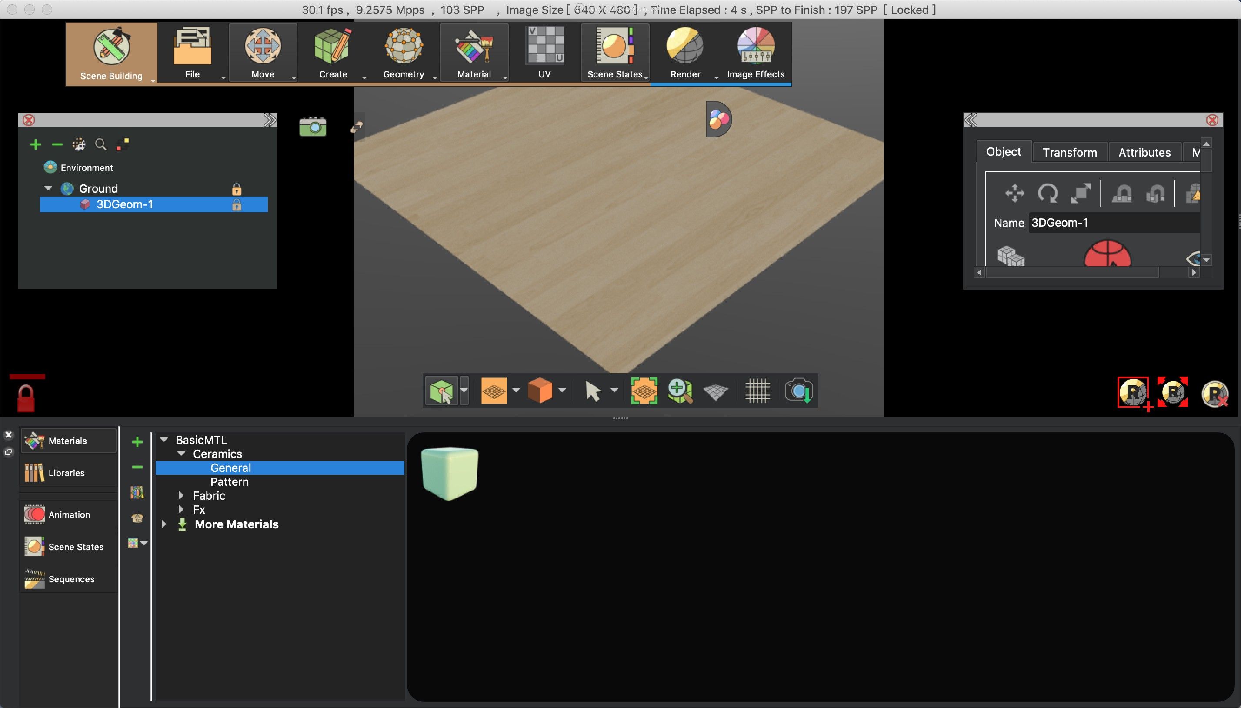Click right arrow of properties horizontal scrollbar
Image resolution: width=1241 pixels, height=708 pixels.
(x=1193, y=273)
